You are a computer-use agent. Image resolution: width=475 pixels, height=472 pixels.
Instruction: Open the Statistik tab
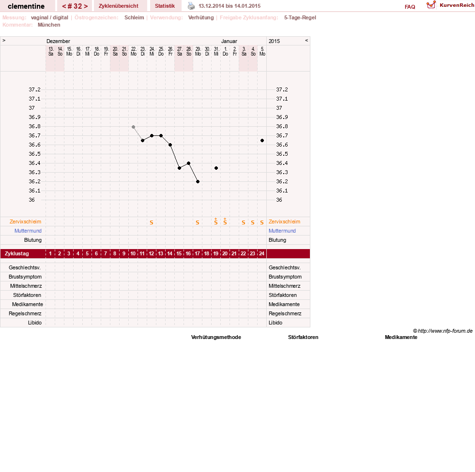tap(165, 6)
